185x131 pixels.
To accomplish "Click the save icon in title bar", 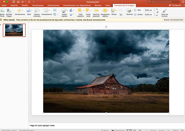I will (18, 2).
